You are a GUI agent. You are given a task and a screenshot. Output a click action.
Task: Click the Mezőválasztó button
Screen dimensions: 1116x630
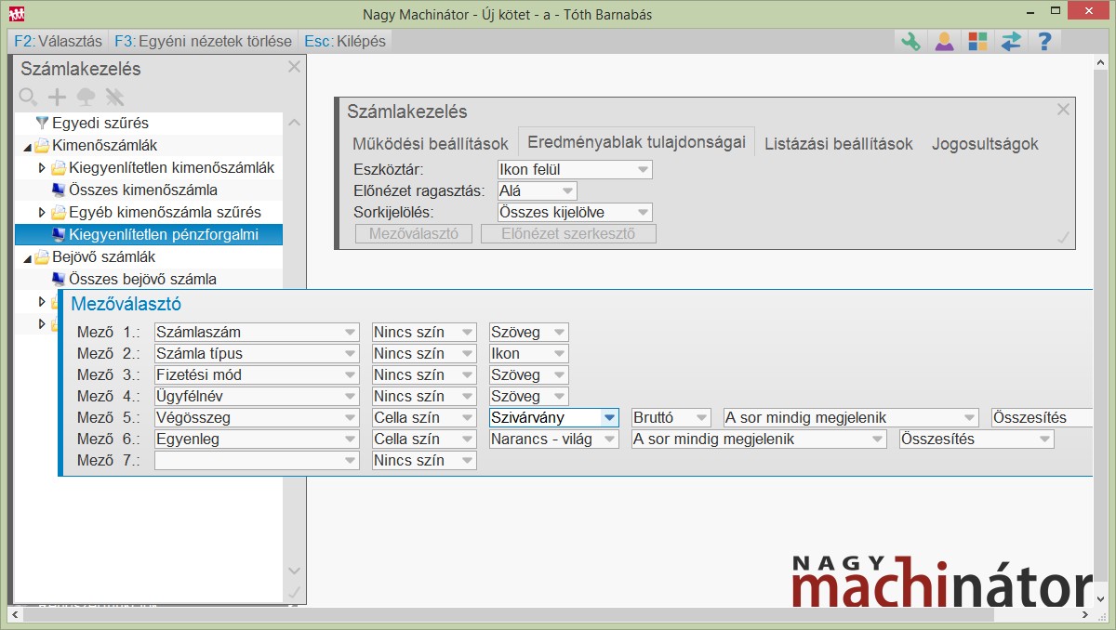coord(414,233)
